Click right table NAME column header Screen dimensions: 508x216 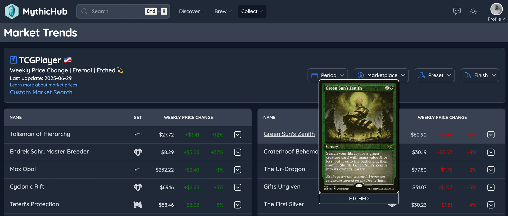pos(269,117)
